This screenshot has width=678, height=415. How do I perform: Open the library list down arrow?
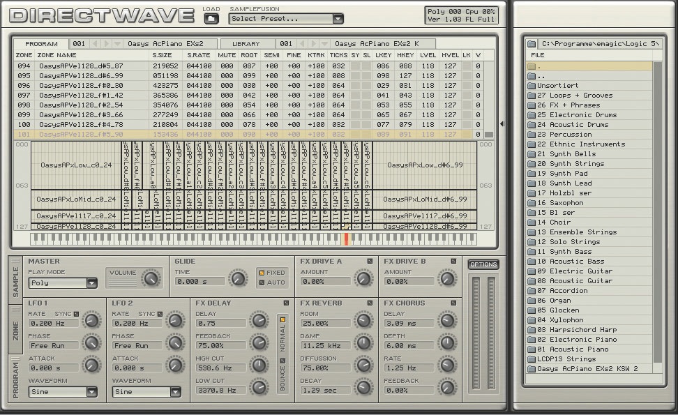coord(324,44)
